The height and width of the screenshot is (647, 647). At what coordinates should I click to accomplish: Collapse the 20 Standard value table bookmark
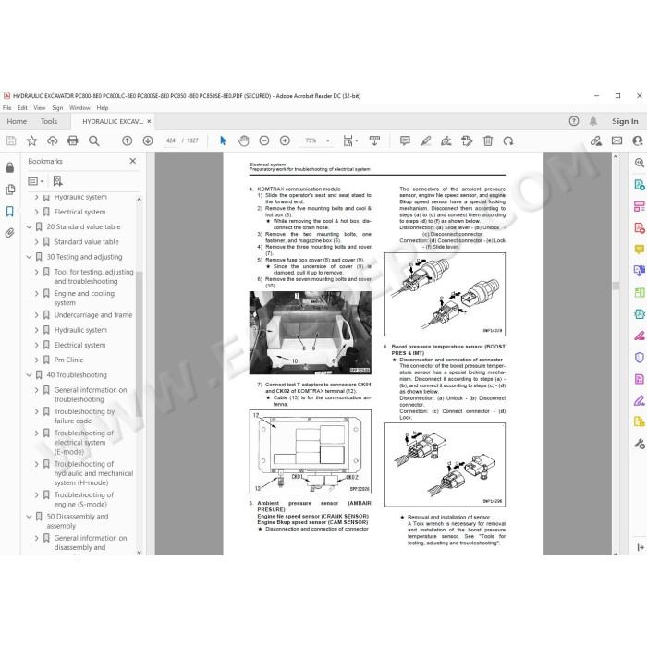29,227
